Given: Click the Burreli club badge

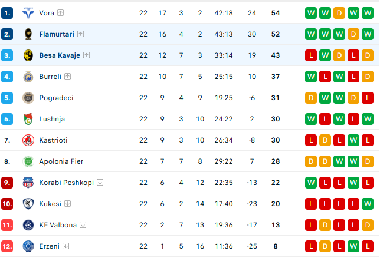Looking at the screenshot, I should pyautogui.click(x=28, y=76).
